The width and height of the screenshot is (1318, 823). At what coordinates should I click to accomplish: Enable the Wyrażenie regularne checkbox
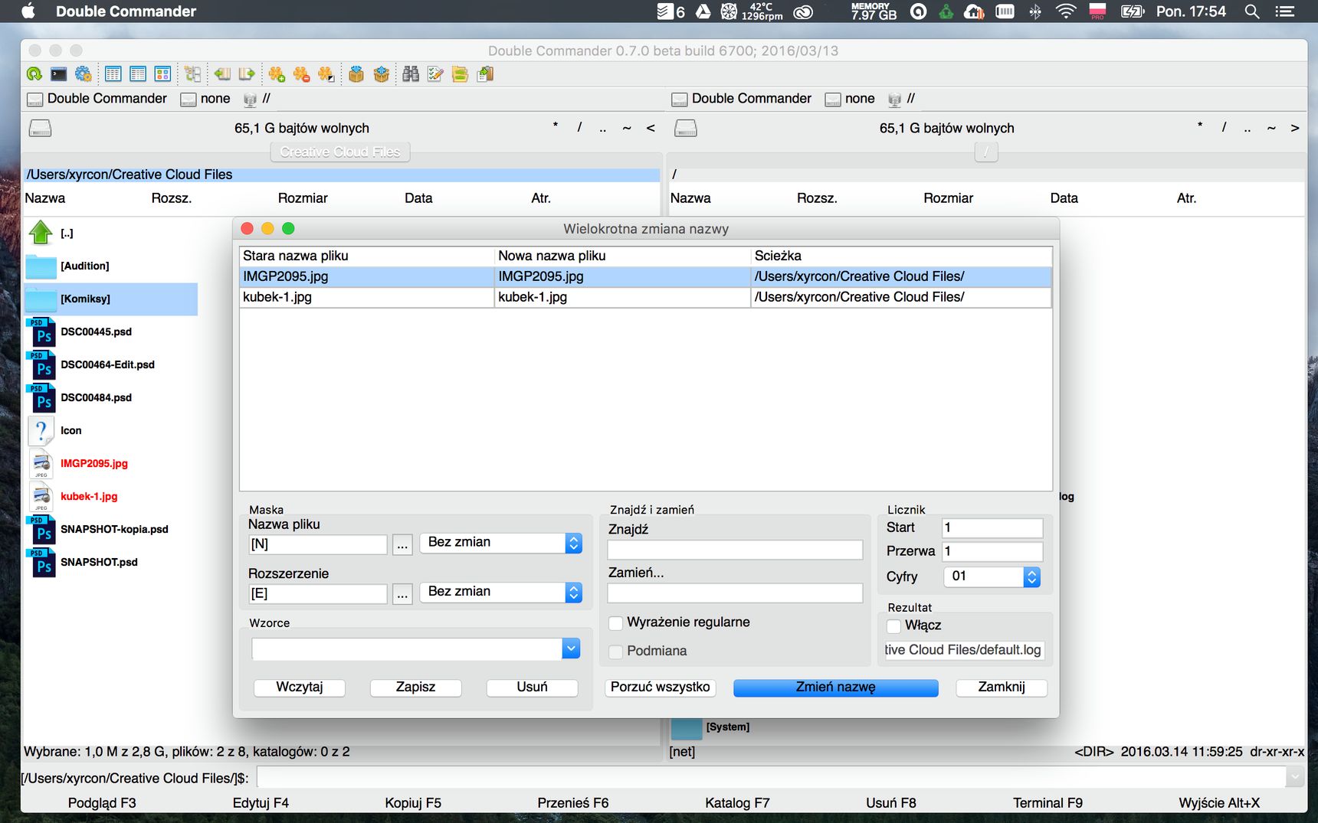[x=615, y=623]
